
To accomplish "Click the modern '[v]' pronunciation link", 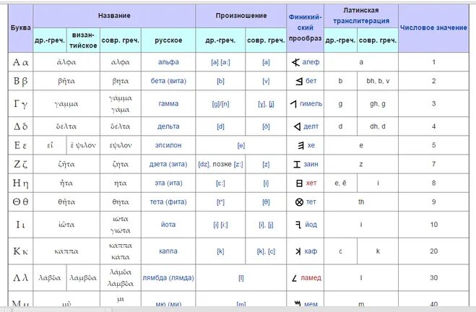I will (266, 82).
